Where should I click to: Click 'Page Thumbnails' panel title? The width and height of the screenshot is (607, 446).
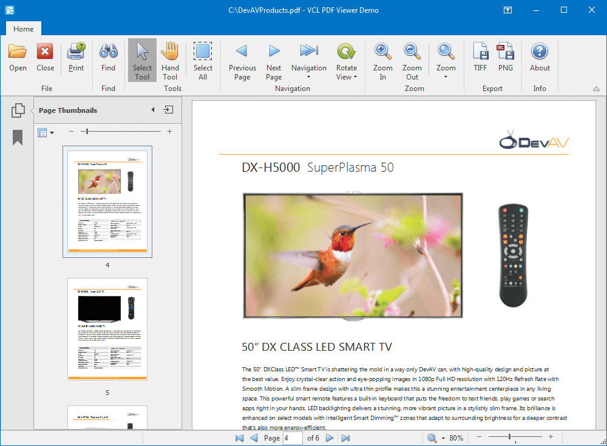(x=68, y=110)
